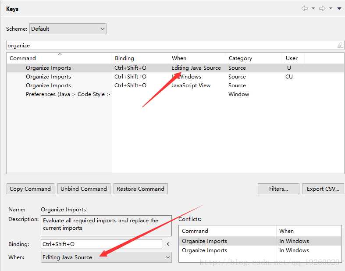Click the Export CSV... button

click(323, 189)
